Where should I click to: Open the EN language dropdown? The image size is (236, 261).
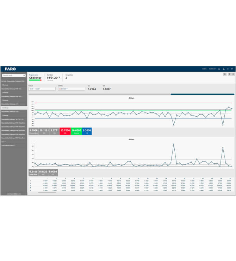click(232, 69)
